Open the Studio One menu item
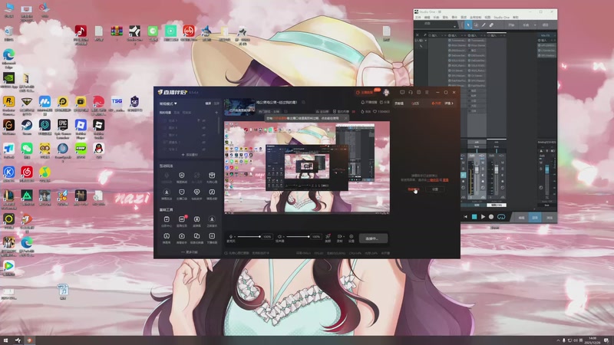This screenshot has width=614, height=345. (x=501, y=17)
